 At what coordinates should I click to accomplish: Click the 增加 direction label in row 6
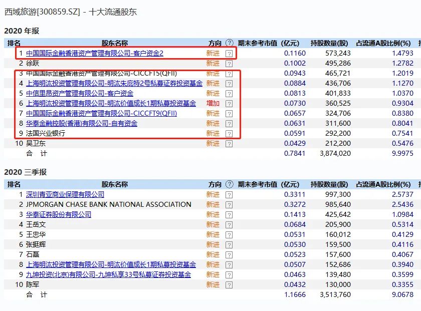[213, 103]
